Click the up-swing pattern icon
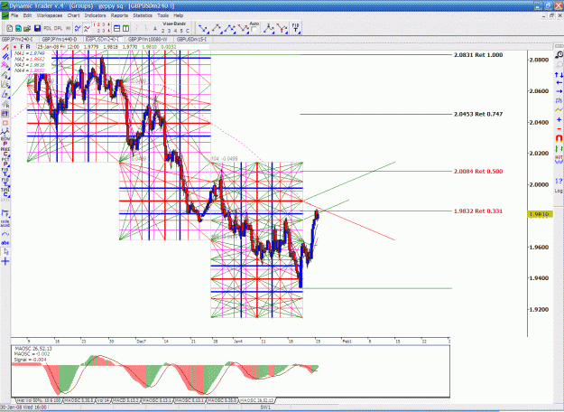 (x=217, y=28)
